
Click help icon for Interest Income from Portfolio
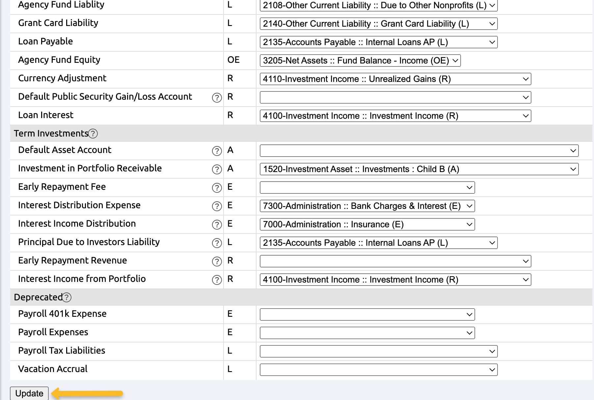click(217, 280)
